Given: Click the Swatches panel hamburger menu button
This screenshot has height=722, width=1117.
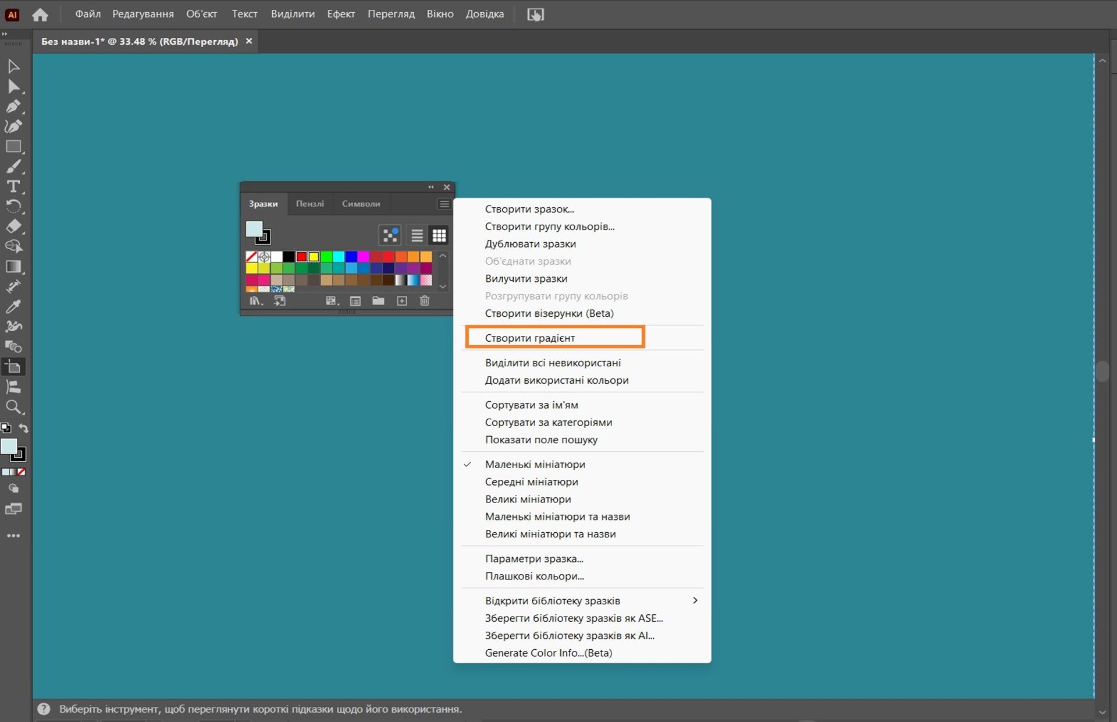Looking at the screenshot, I should (444, 204).
